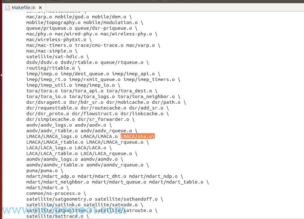Click the highlighted LMACA/sha.o text
The height and width of the screenshot is (219, 304).
[x=137, y=136]
